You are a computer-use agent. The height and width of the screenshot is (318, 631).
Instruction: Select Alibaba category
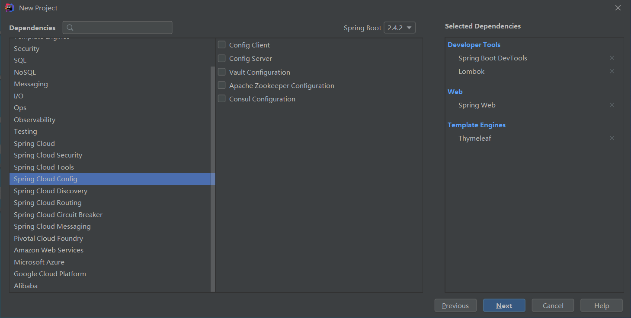110,286
